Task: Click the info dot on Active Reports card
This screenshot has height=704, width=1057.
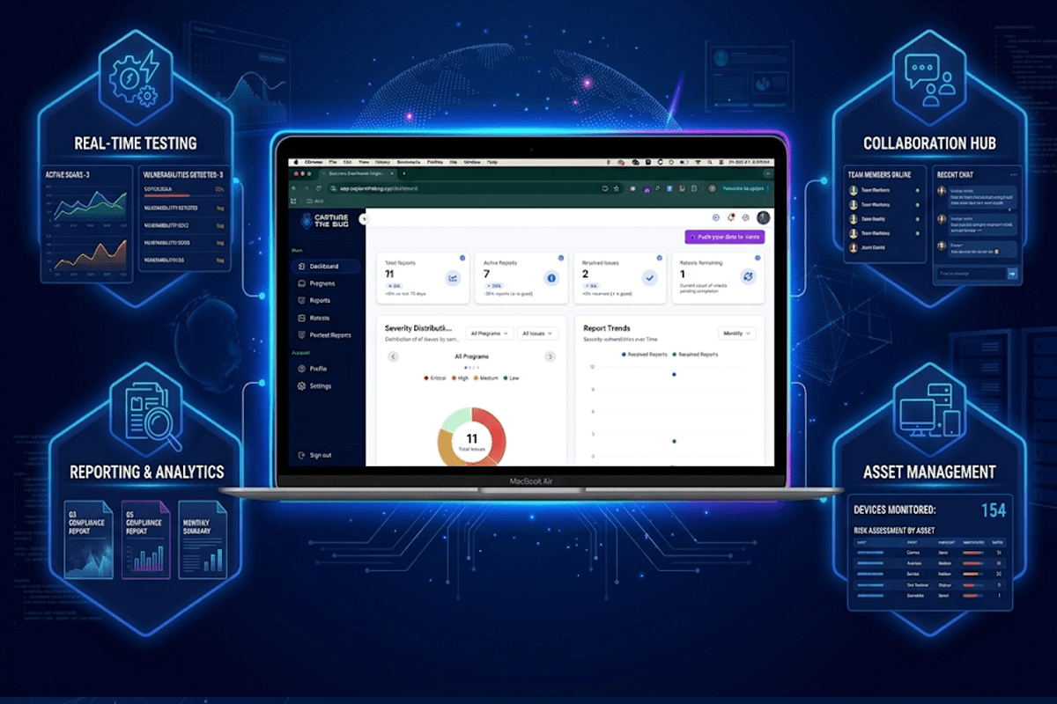Action: [561, 258]
